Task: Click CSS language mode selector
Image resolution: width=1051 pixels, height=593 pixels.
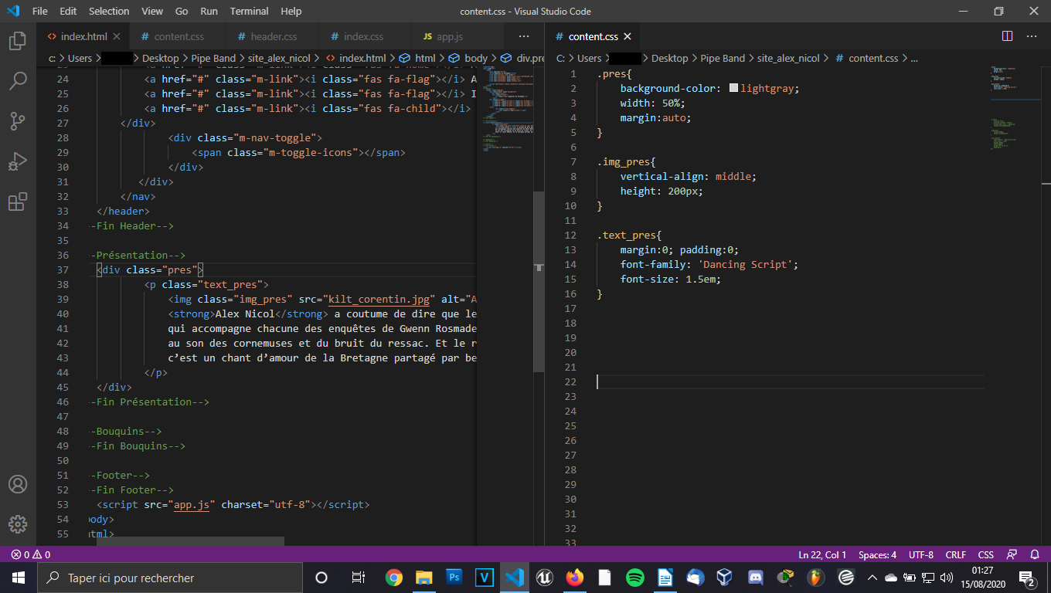Action: (985, 554)
